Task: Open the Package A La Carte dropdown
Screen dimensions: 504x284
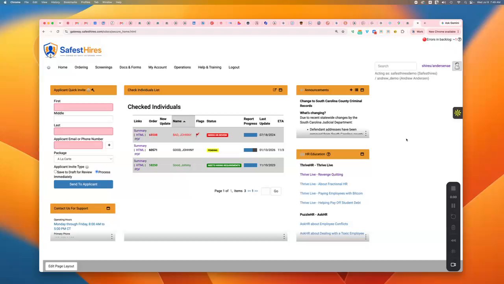Action: point(83,159)
